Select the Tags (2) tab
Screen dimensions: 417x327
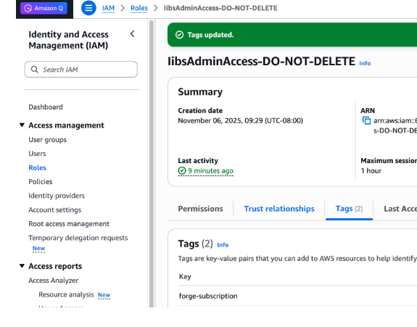coord(349,209)
